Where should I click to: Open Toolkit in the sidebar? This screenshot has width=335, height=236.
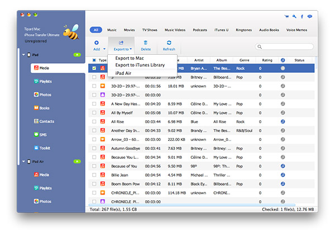pyautogui.click(x=42, y=148)
